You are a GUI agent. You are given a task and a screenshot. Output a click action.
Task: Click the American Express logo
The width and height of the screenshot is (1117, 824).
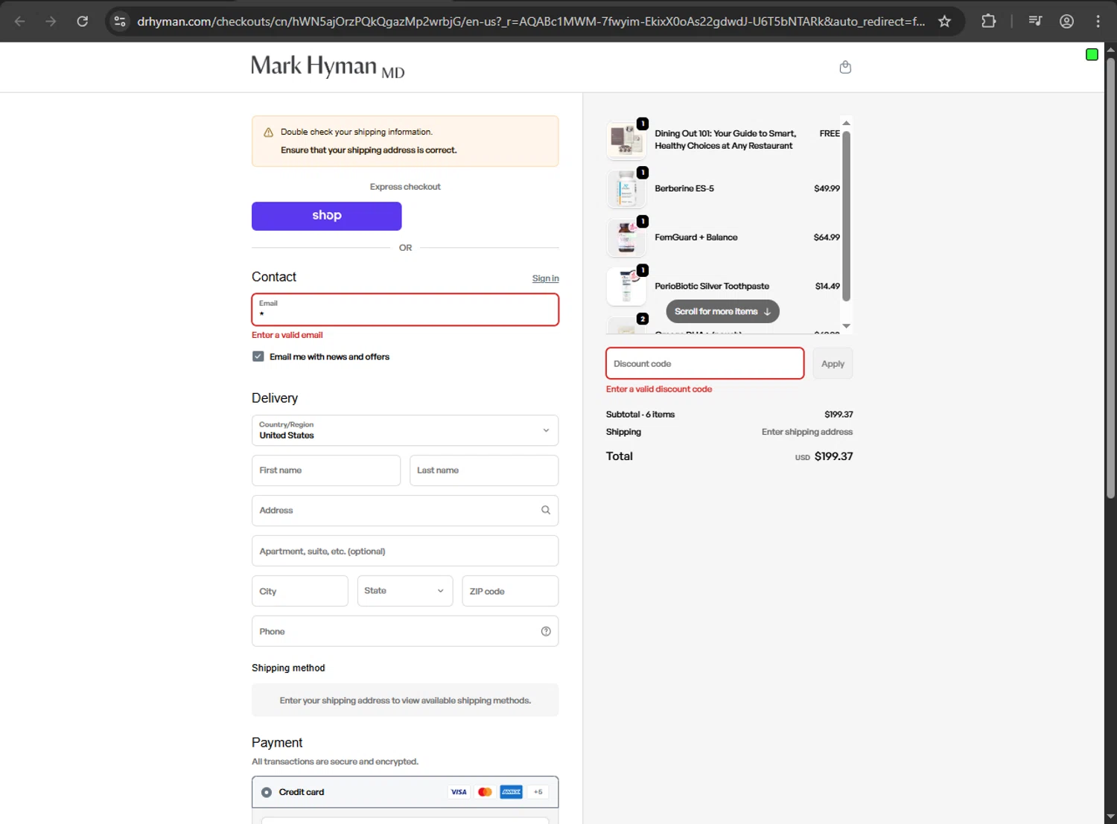pos(511,792)
